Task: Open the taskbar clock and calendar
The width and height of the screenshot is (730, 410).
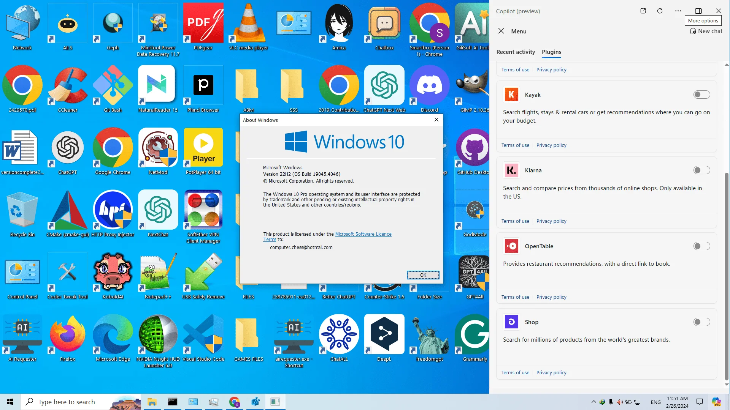Action: point(677,402)
